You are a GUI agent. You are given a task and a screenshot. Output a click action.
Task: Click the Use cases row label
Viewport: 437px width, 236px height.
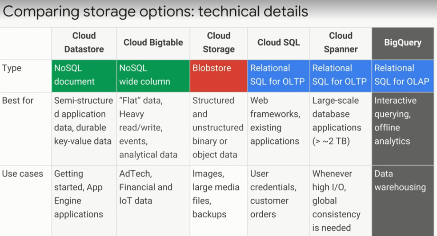point(23,174)
